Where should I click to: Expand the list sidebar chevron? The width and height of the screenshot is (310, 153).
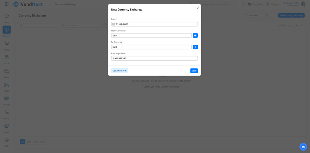click(x=17, y=24)
